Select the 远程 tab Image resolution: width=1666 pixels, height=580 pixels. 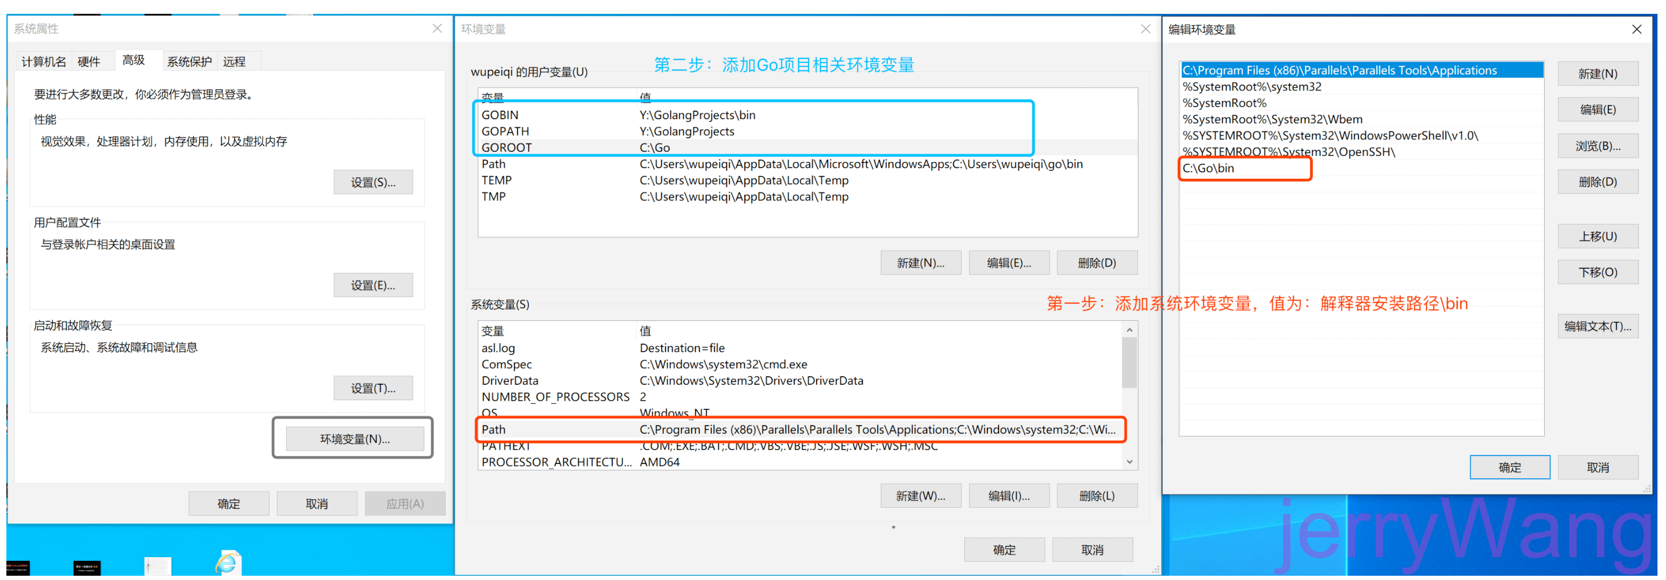click(234, 61)
